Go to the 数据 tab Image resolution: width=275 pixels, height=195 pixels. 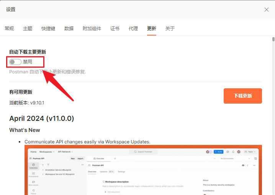tap(69, 29)
